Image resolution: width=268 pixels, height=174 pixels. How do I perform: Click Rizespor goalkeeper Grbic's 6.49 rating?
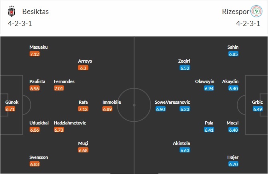click(258, 109)
